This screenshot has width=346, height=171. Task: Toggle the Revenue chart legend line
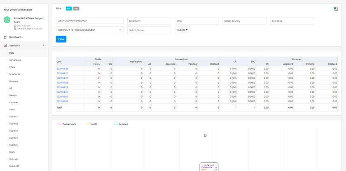tap(121, 124)
